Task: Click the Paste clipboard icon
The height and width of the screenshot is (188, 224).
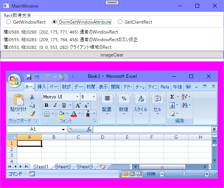Action: (18, 100)
